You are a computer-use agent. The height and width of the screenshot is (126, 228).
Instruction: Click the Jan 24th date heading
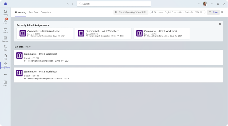(19, 47)
